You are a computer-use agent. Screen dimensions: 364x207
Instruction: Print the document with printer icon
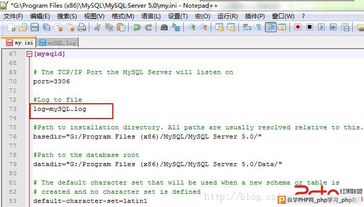point(82,28)
